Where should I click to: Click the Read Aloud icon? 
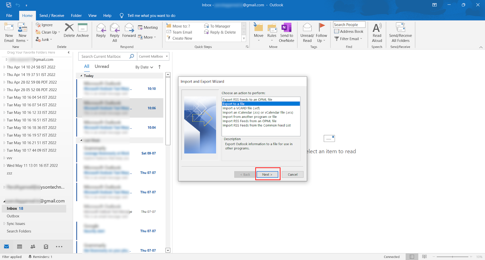[377, 28]
